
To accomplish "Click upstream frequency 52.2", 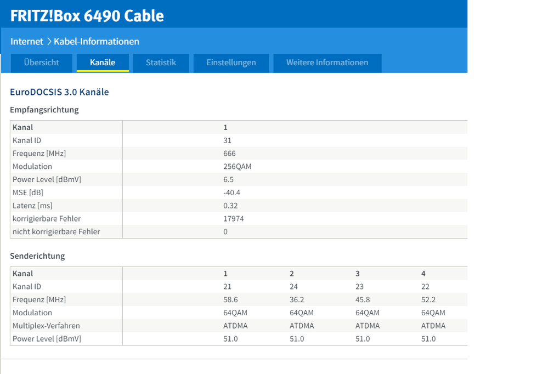I will point(428,300).
